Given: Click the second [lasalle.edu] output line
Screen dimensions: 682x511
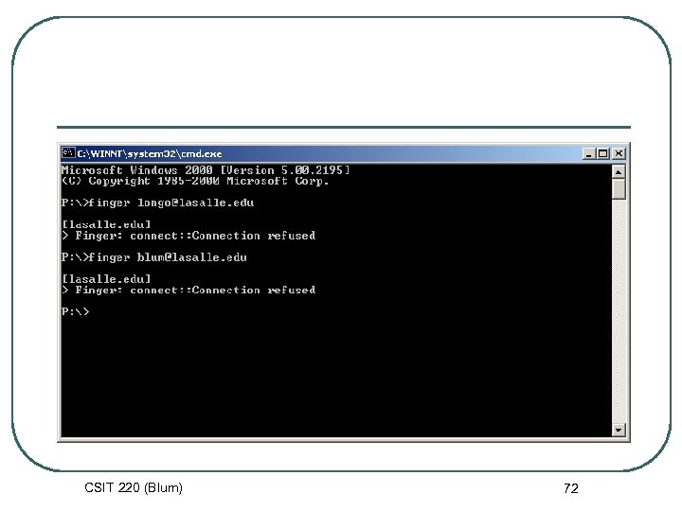Looking at the screenshot, I should coord(106,279).
